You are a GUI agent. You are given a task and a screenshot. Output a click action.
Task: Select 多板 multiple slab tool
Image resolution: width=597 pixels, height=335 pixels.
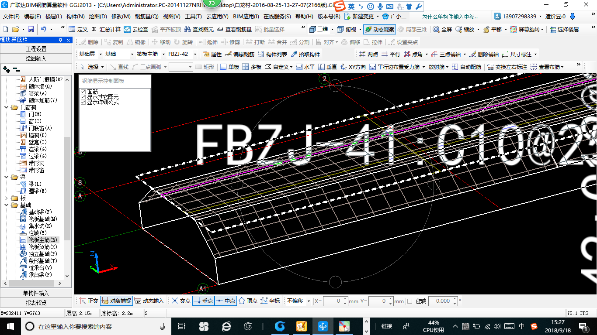tap(252, 67)
